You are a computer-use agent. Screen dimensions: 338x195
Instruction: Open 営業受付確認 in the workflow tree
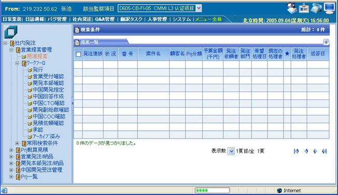coord(48,77)
